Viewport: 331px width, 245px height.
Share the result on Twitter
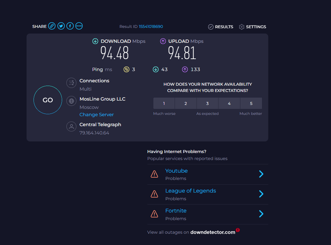[61, 26]
